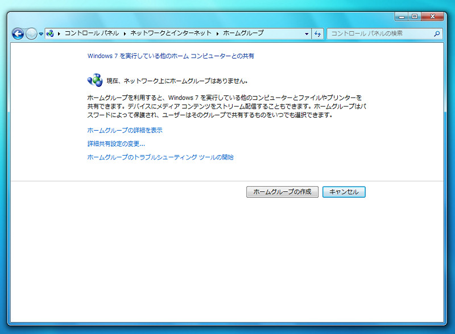The height and width of the screenshot is (334, 455).
Task: Open the recent pages dropdown arrow
Action: click(41, 34)
